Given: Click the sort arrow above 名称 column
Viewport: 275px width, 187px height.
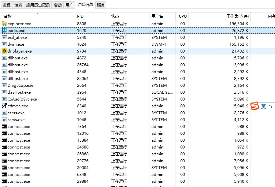Looking at the screenshot, I should point(38,13).
